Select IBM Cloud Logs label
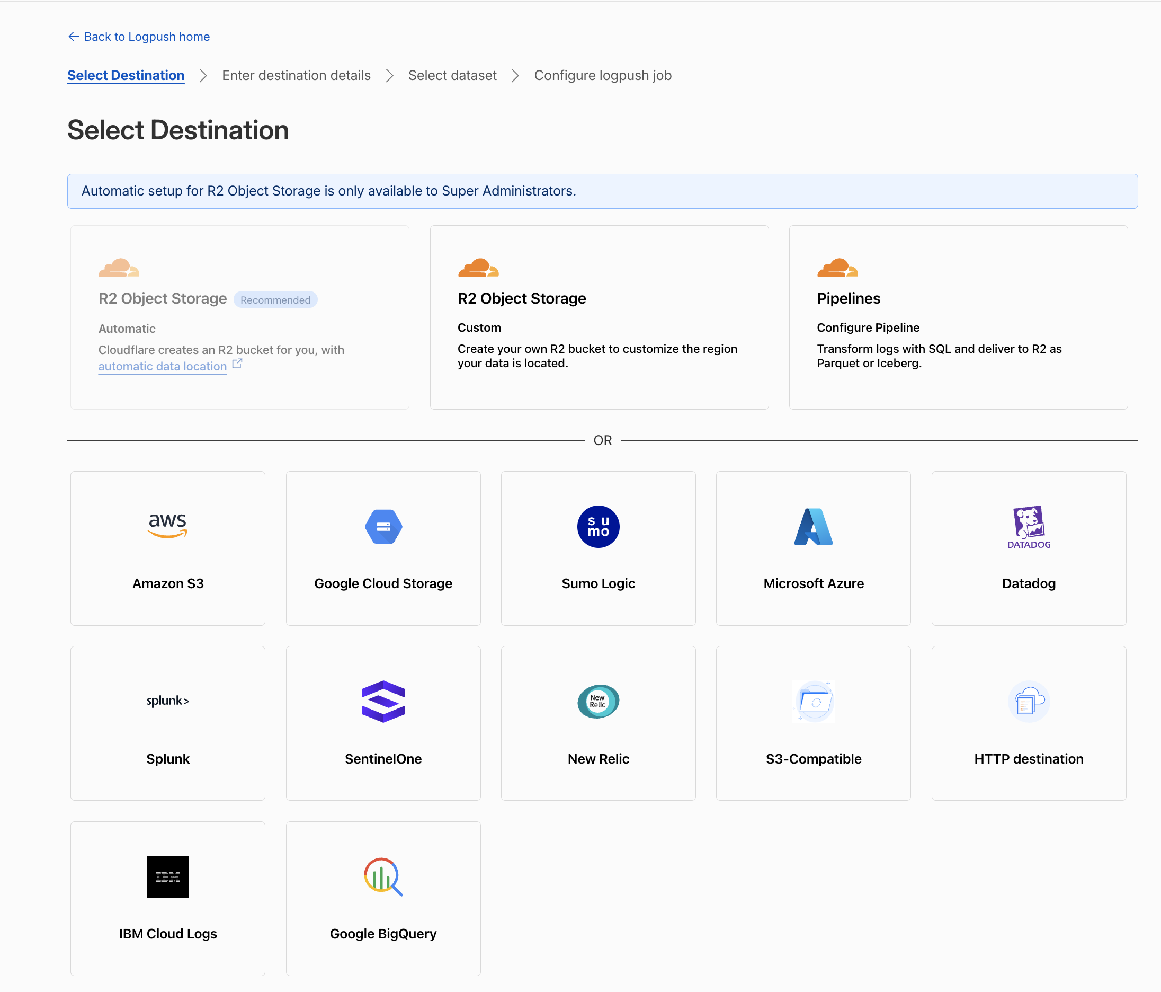The image size is (1161, 992). pyautogui.click(x=167, y=934)
